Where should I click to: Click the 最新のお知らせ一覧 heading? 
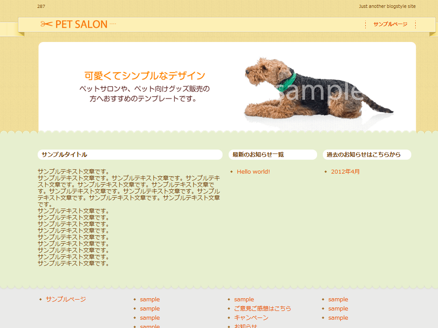[273, 154]
